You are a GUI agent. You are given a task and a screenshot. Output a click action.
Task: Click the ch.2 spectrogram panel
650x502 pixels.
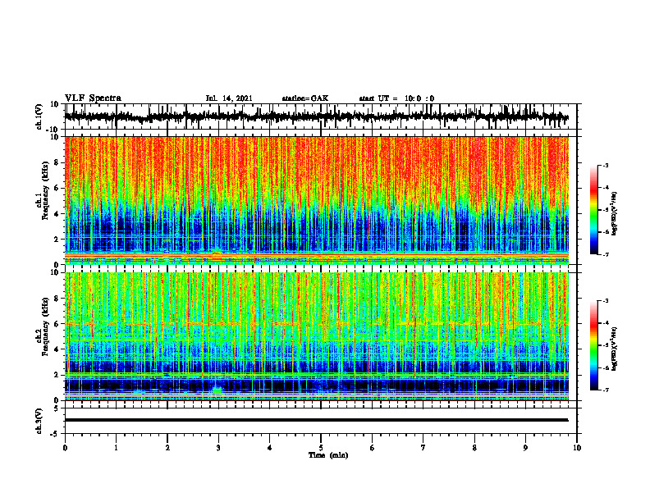316,336
